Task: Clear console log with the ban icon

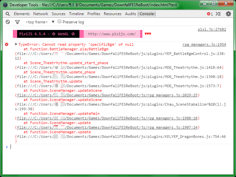Action: pyautogui.click(x=8, y=22)
